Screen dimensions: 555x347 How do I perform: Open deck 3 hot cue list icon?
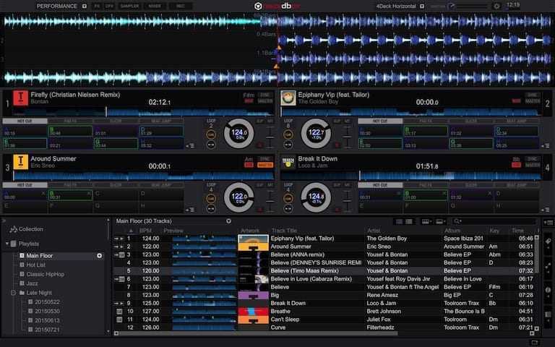191,210
